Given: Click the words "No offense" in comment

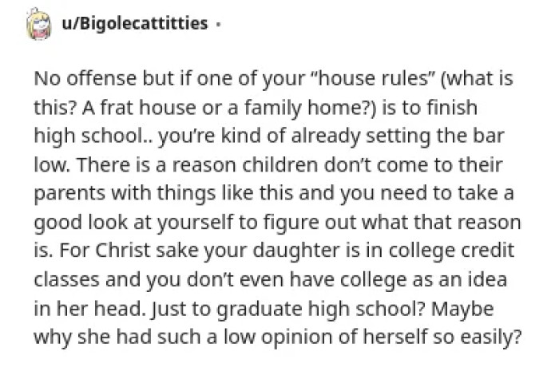Looking at the screenshot, I should click(x=85, y=78).
